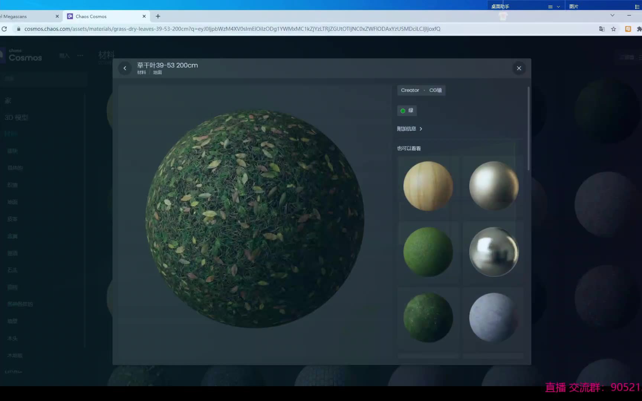Select the green 绿 color tag
The image size is (642, 401).
click(x=407, y=111)
